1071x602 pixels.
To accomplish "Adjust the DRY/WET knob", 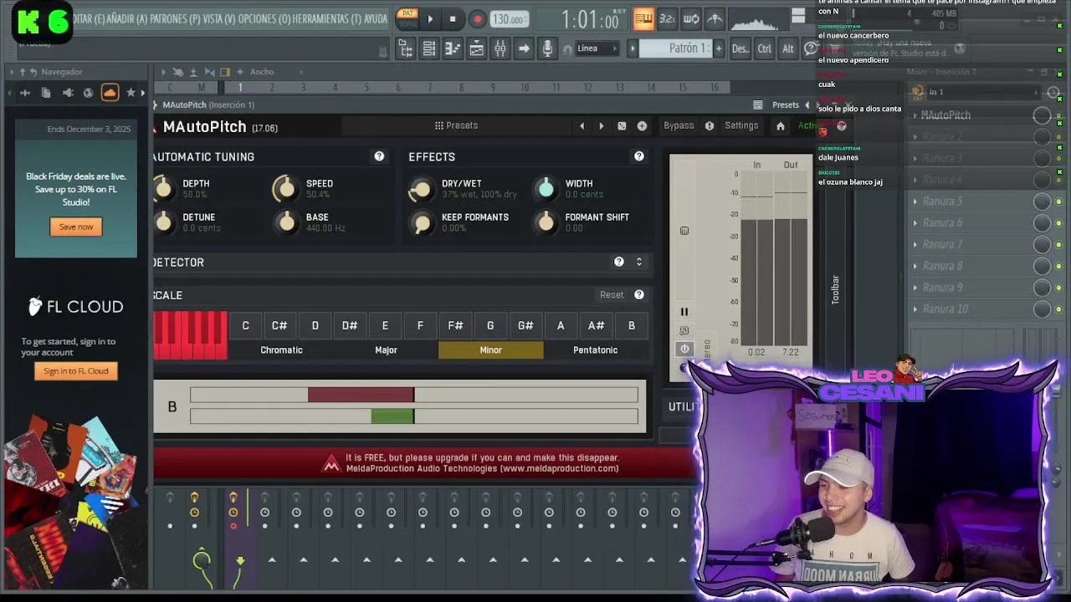I will pos(421,190).
